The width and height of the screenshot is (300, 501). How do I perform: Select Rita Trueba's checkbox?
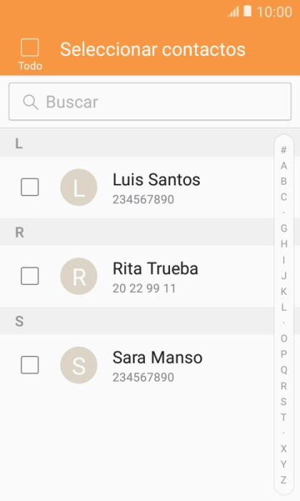30,276
